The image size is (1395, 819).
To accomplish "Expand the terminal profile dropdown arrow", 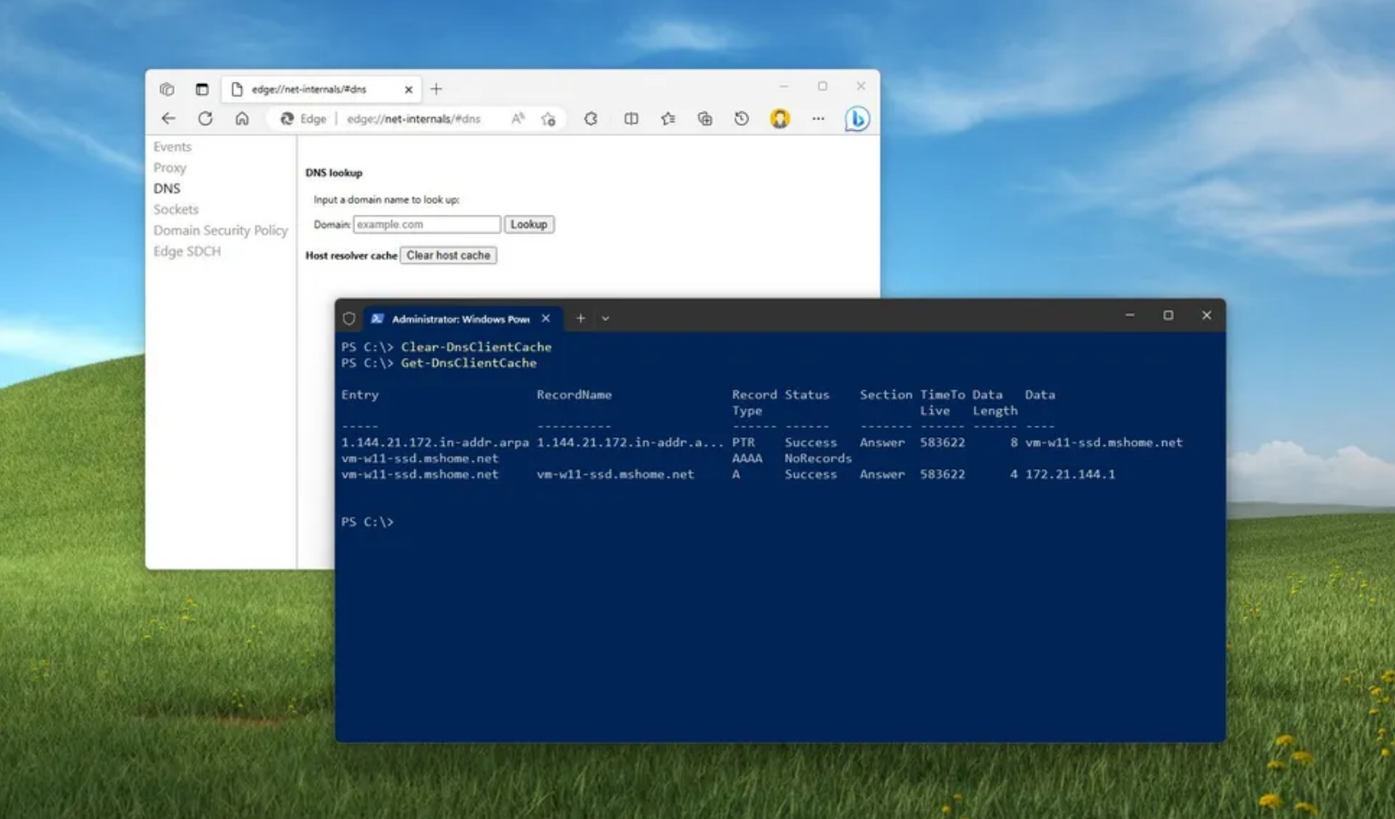I will pyautogui.click(x=605, y=318).
